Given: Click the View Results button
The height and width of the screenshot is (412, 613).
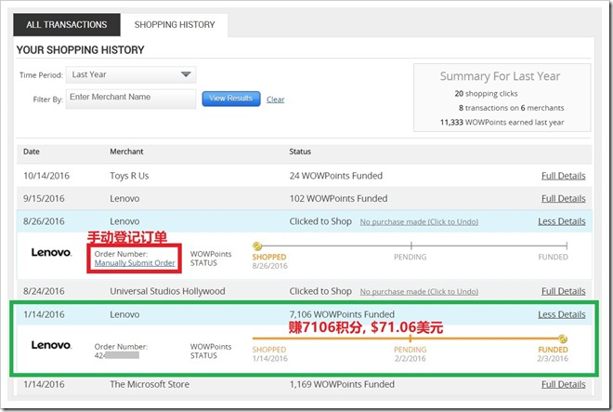Looking at the screenshot, I should pyautogui.click(x=231, y=99).
